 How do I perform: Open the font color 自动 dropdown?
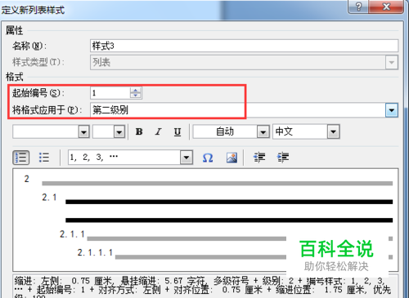(x=263, y=131)
